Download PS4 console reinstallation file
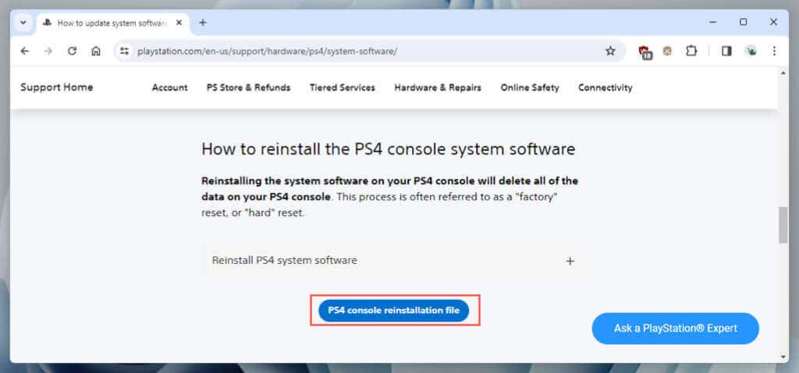 394,310
